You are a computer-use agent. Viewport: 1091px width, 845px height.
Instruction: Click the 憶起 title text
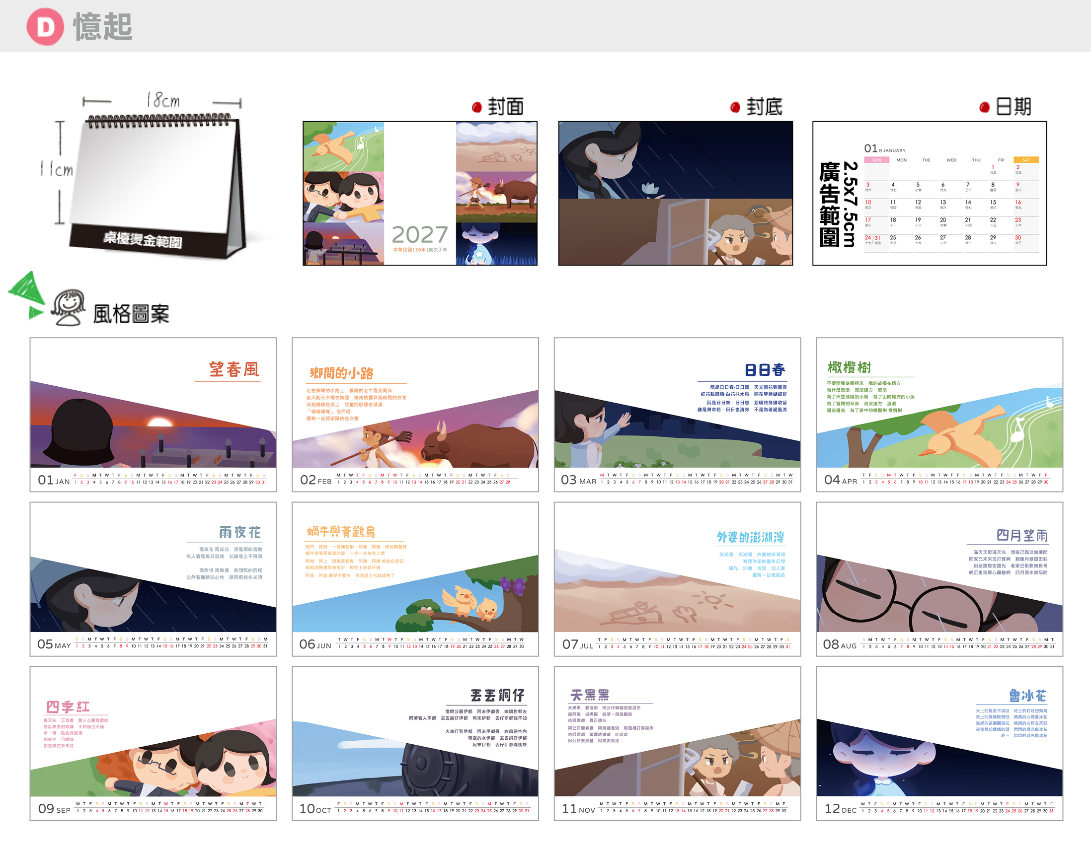point(103,27)
